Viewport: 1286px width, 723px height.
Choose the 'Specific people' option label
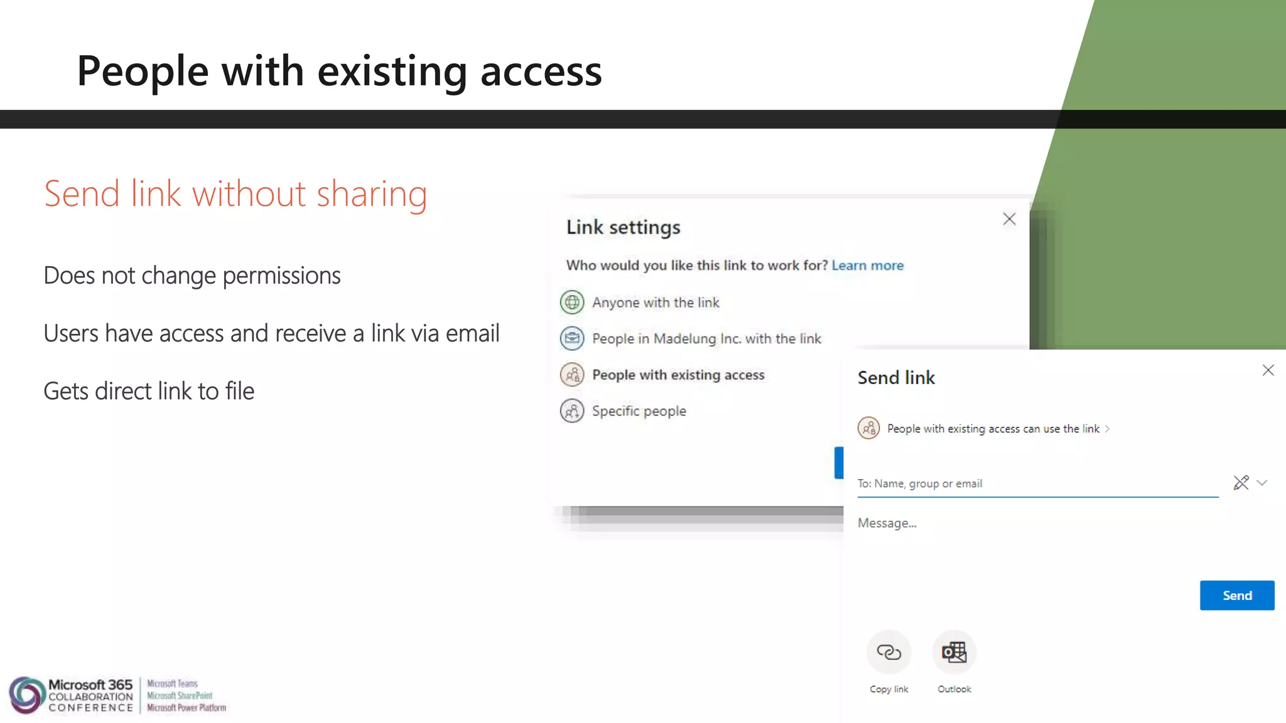(x=639, y=411)
